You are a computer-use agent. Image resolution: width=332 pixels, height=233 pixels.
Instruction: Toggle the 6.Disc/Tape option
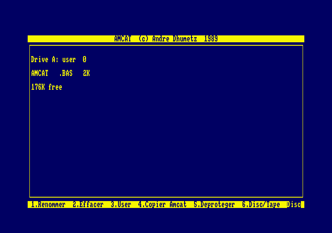pyautogui.click(x=261, y=205)
